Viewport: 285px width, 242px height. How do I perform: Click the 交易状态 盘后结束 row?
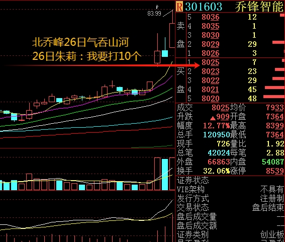tap(230, 207)
